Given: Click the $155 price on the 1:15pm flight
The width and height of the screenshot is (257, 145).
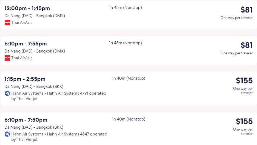Looking at the screenshot, I should [x=244, y=81].
